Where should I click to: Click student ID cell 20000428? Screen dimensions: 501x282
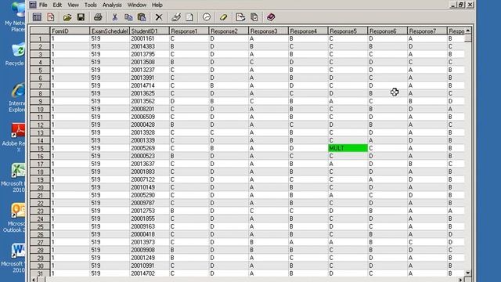pos(150,125)
